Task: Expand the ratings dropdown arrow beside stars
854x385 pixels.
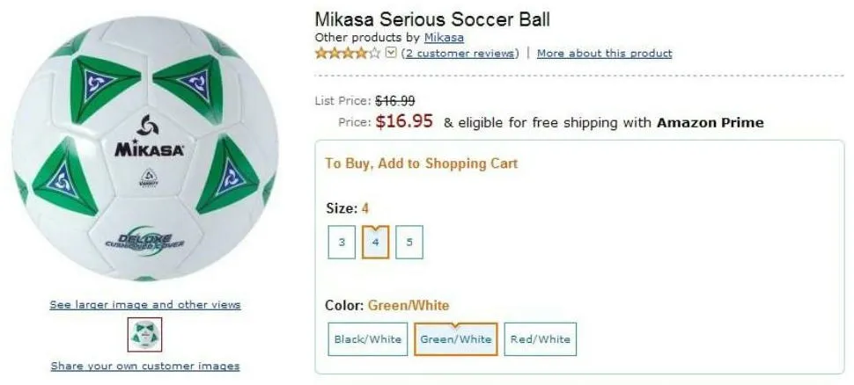Action: [391, 54]
